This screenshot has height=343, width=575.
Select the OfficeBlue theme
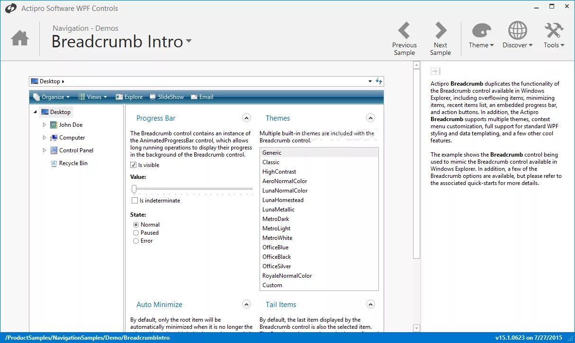click(319, 247)
